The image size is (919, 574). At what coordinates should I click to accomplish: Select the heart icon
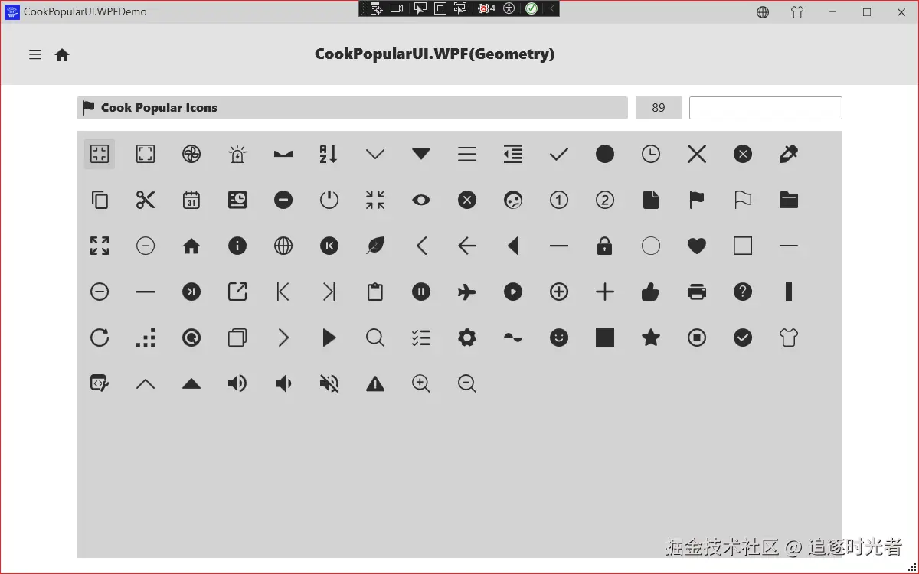(697, 246)
